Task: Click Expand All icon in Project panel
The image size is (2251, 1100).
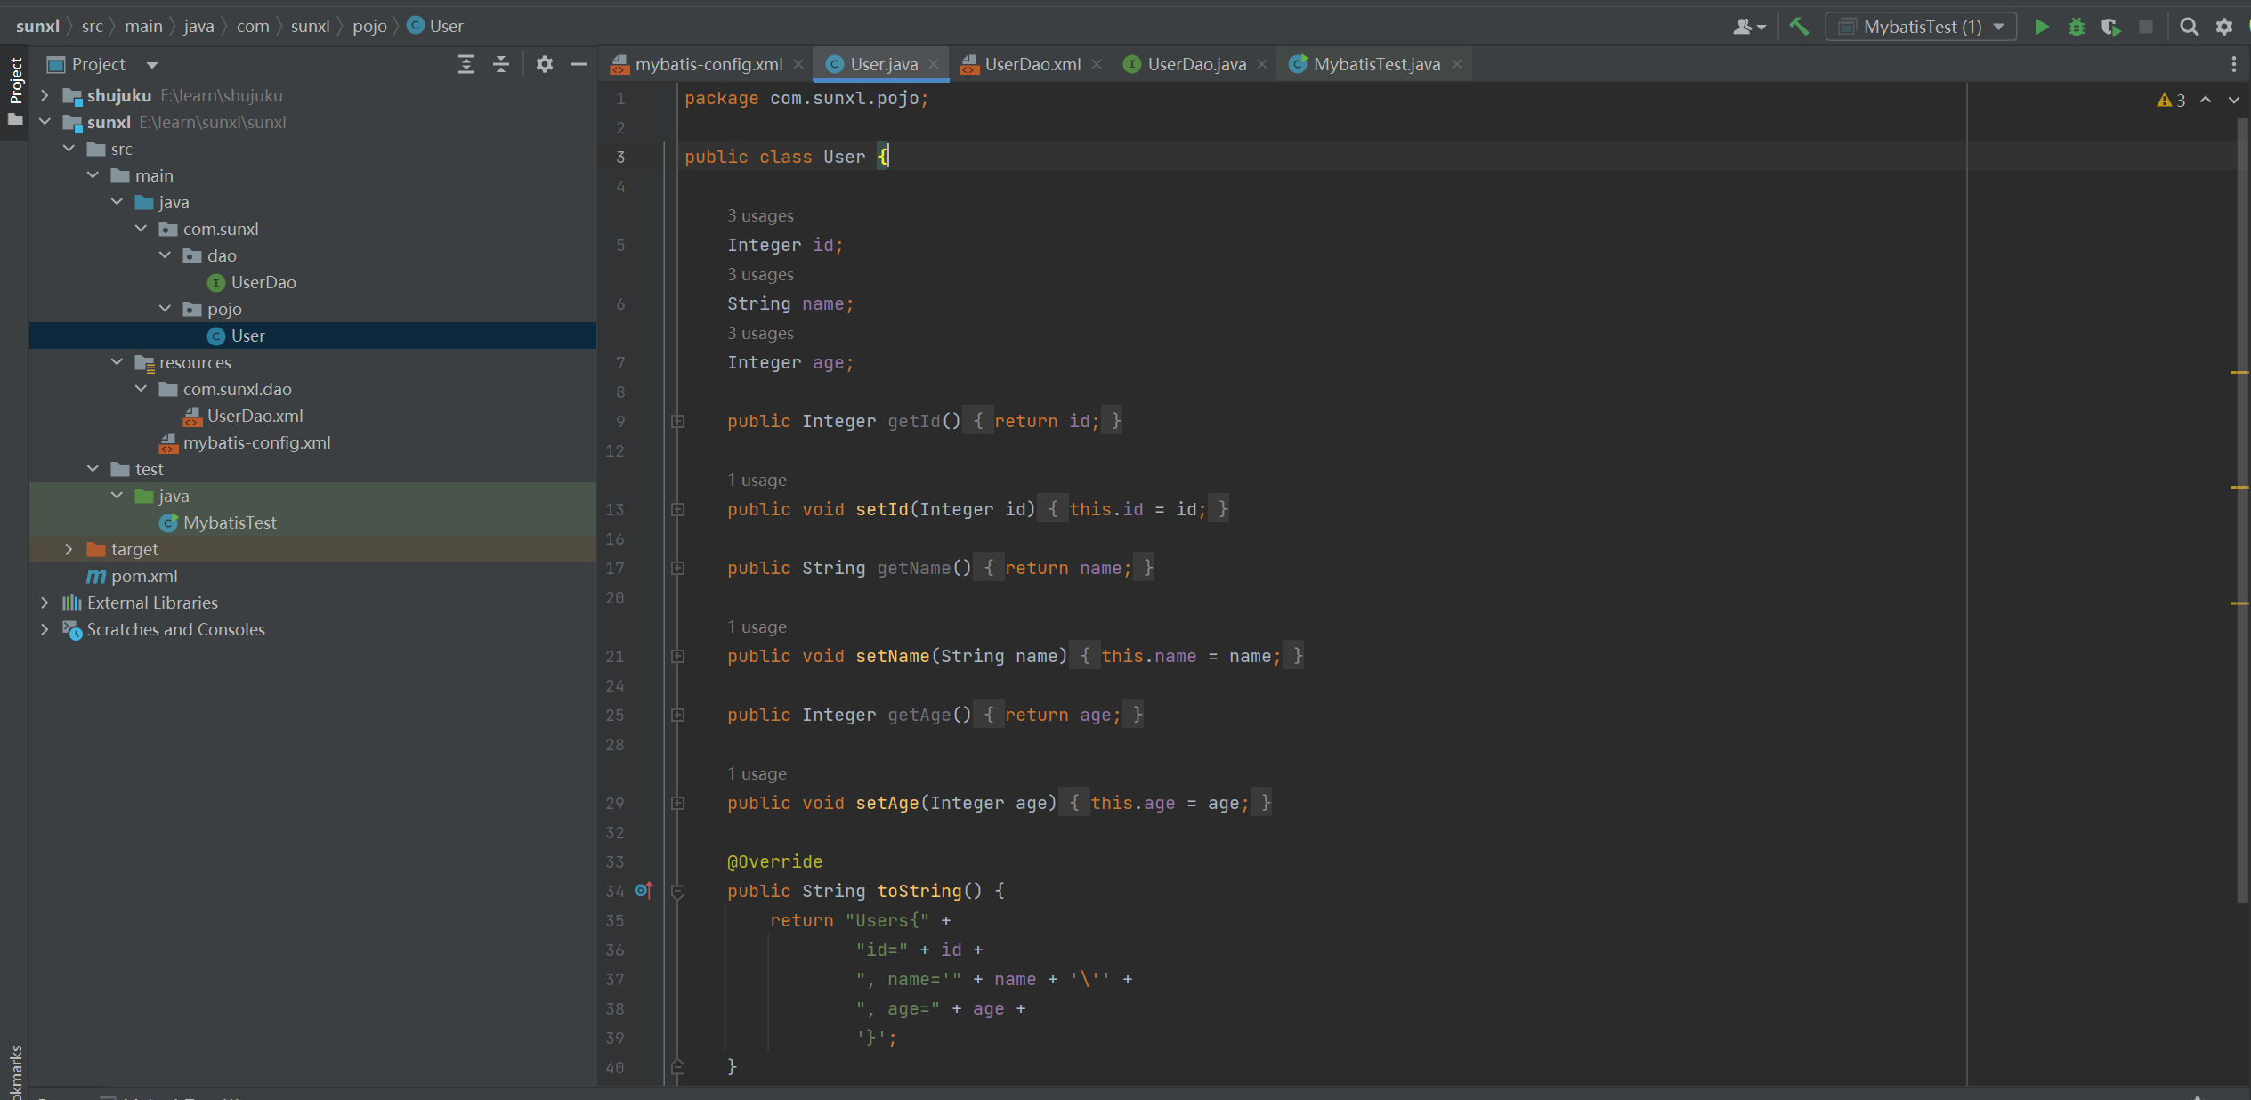Action: [x=466, y=64]
